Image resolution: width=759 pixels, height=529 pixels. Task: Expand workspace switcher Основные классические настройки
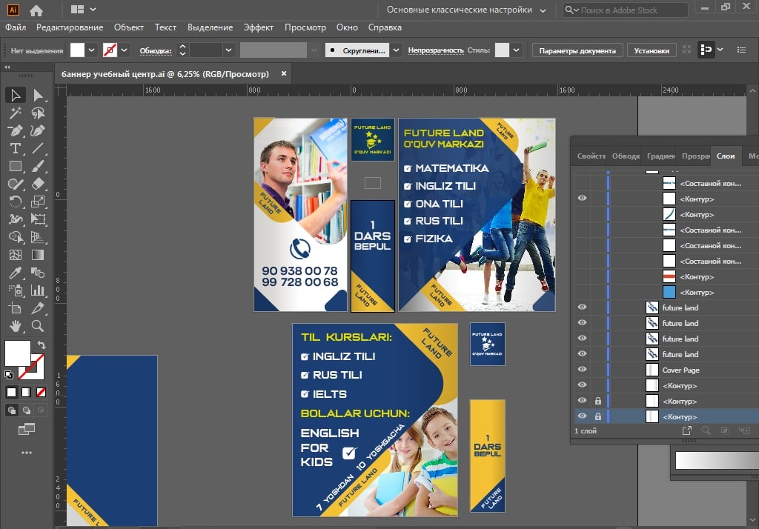point(543,10)
